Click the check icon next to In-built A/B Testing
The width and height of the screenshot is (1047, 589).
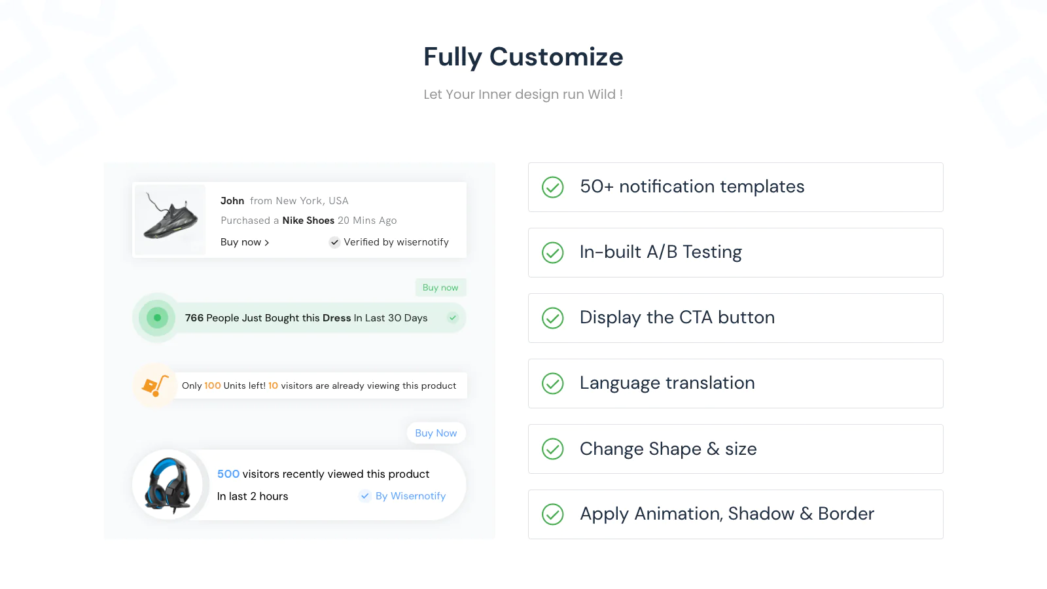pos(553,253)
